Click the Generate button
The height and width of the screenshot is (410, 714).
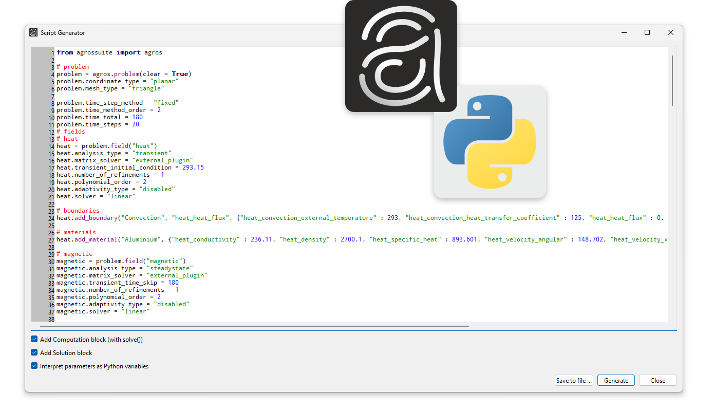(616, 380)
